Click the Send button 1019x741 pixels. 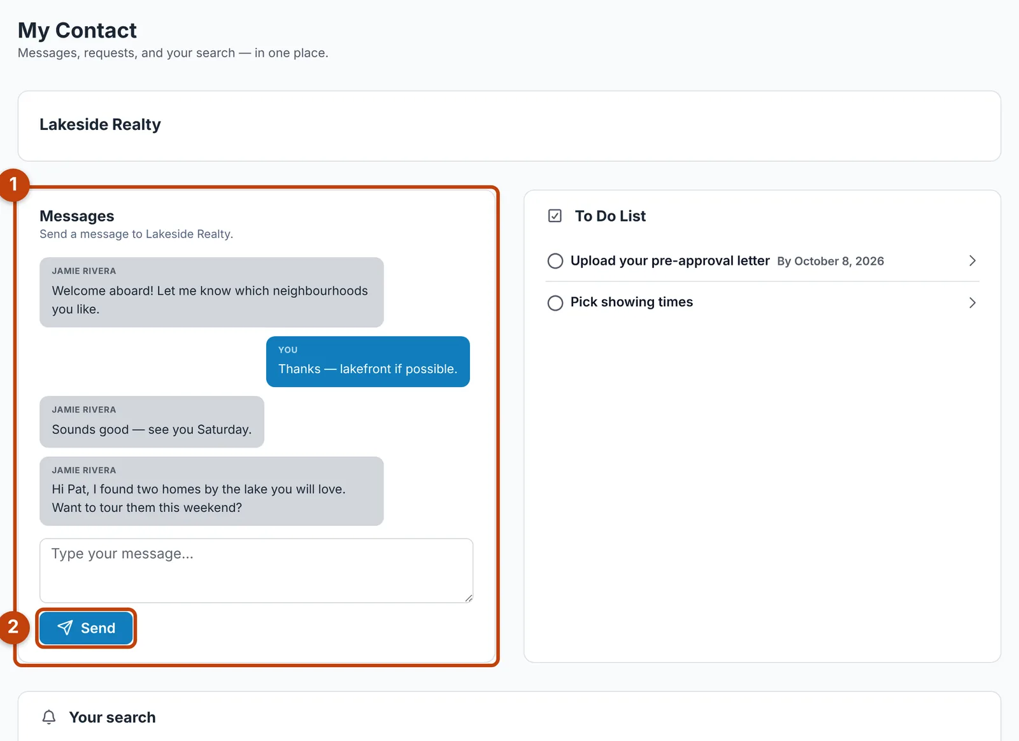pyautogui.click(x=86, y=628)
